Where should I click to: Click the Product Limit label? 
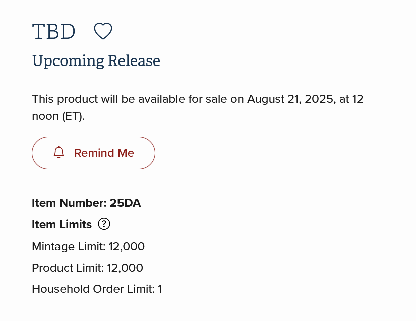coord(68,268)
